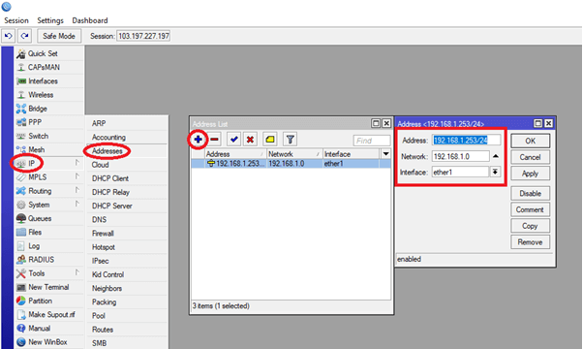
Task: Open the filter funnel in Address List
Action: (x=290, y=140)
